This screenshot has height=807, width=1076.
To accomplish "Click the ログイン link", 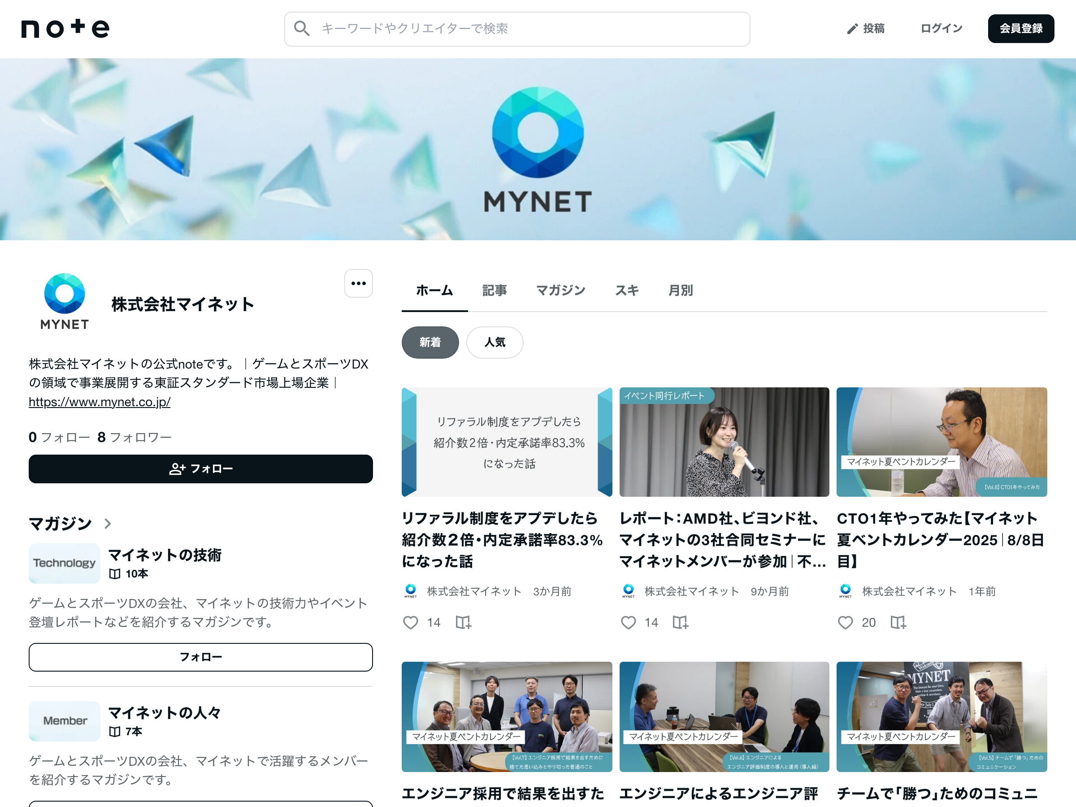I will (x=941, y=29).
